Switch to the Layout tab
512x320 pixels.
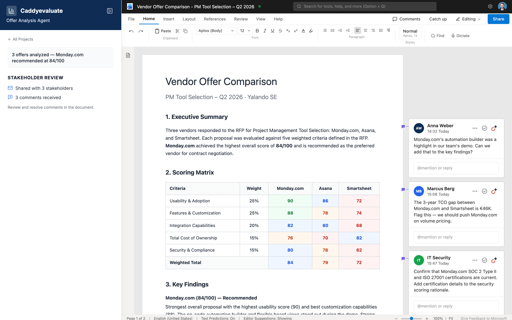[189, 19]
